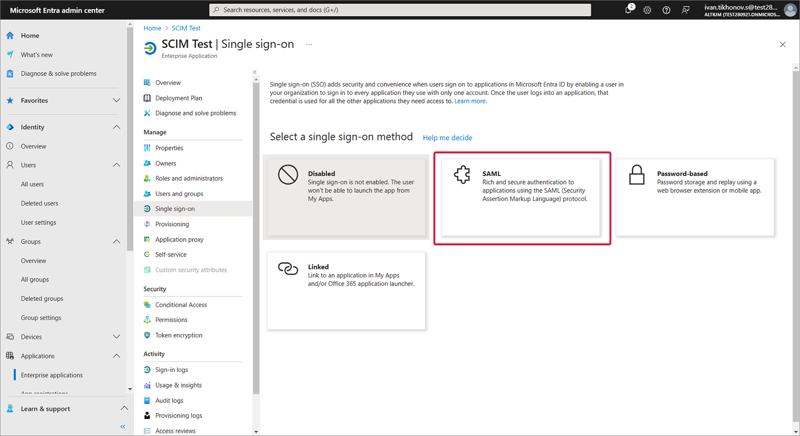Open Provisioning in the Manage menu
Image resolution: width=800 pixels, height=436 pixels.
(x=172, y=224)
